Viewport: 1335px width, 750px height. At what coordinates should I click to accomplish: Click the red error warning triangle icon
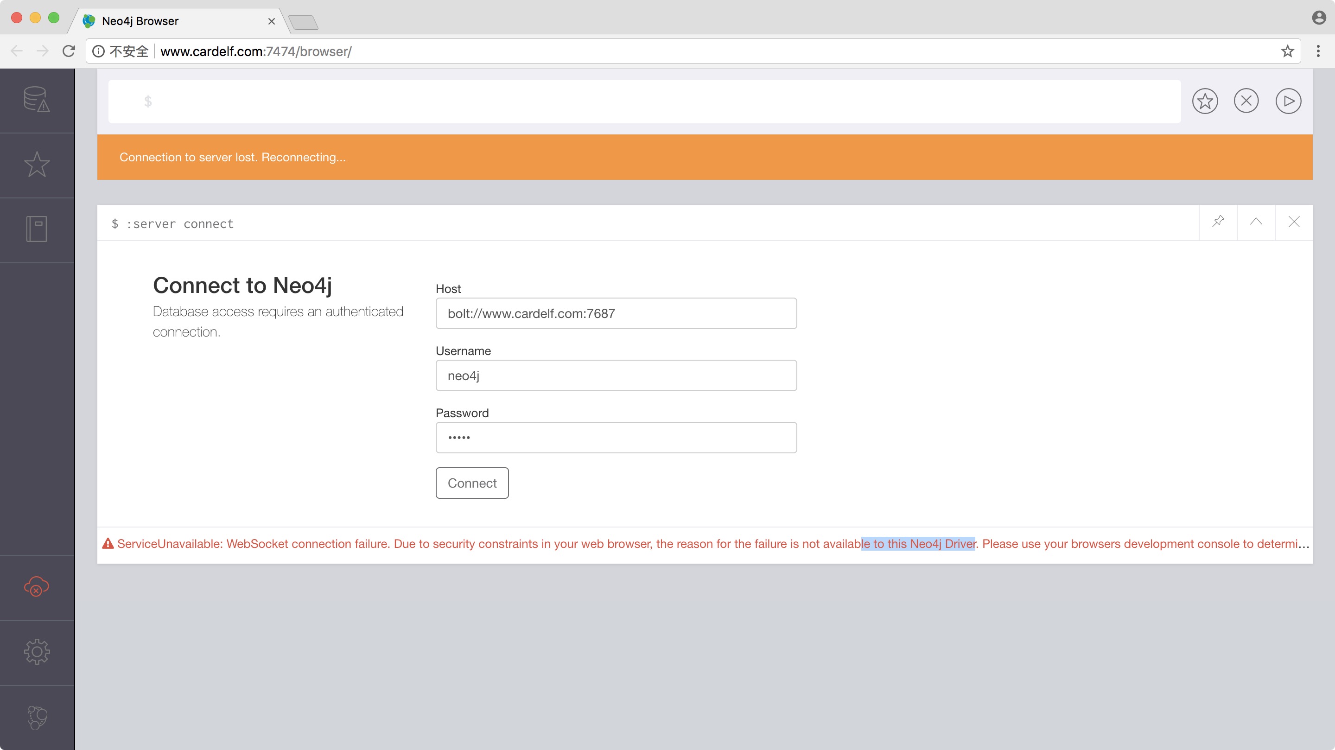(x=108, y=544)
